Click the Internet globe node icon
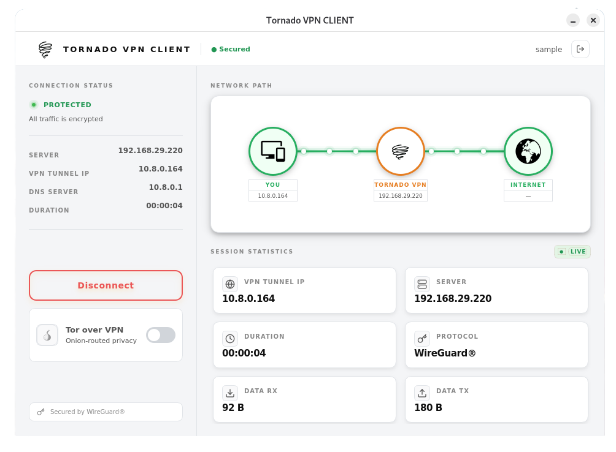The height and width of the screenshot is (452, 616). click(528, 151)
